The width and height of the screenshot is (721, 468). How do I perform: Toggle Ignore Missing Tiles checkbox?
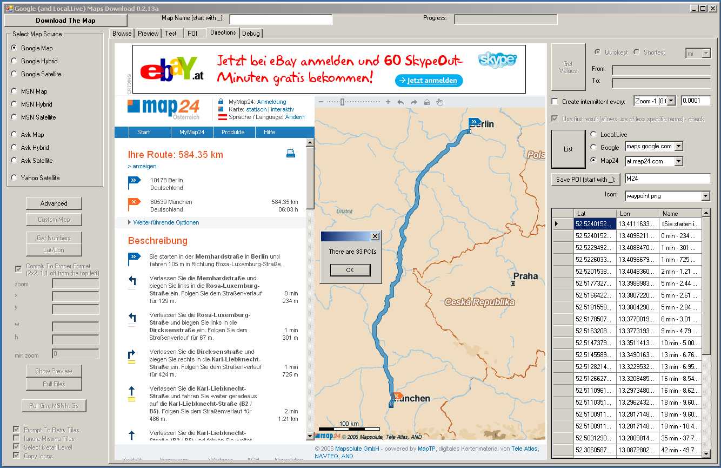tap(17, 438)
